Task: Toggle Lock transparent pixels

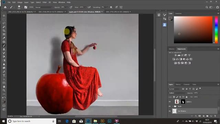Action: tap(174, 97)
